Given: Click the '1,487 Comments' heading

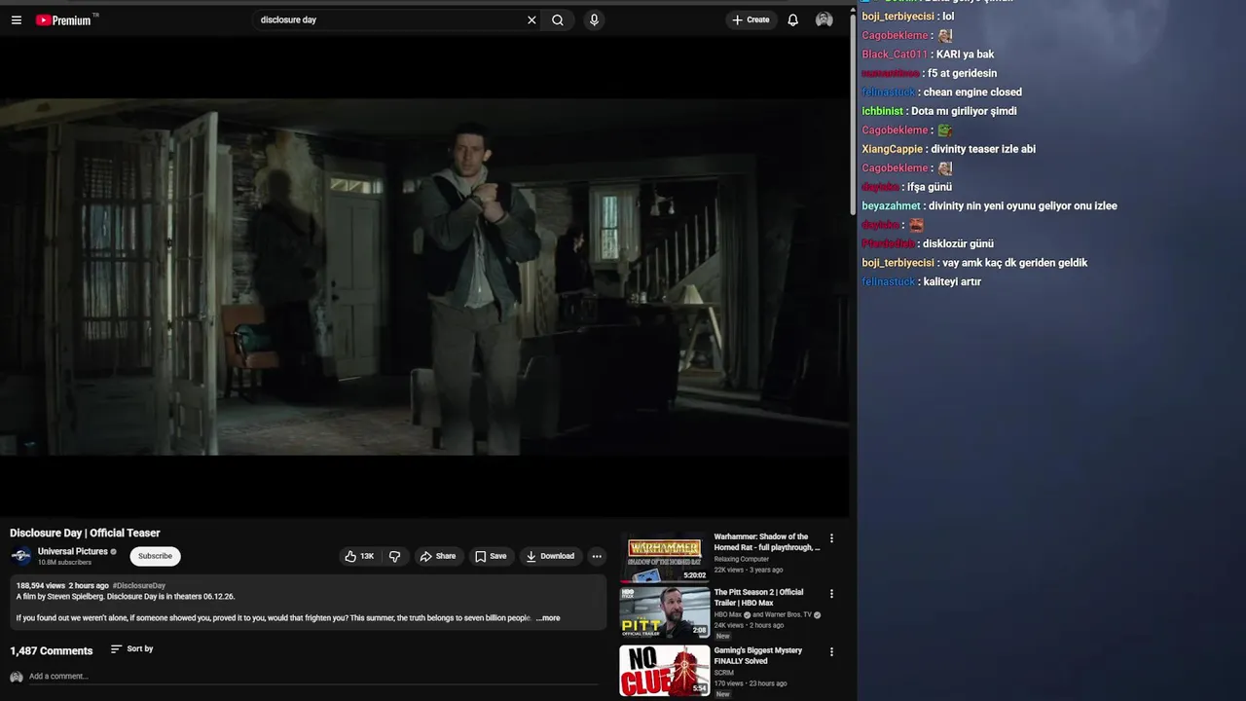Looking at the screenshot, I should 52,651.
